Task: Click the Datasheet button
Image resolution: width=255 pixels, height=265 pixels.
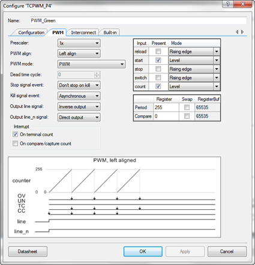Action: pos(28,251)
